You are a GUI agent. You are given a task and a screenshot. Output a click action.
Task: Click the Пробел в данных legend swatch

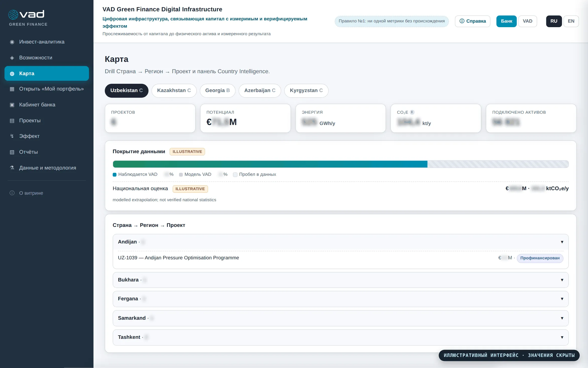coord(235,175)
